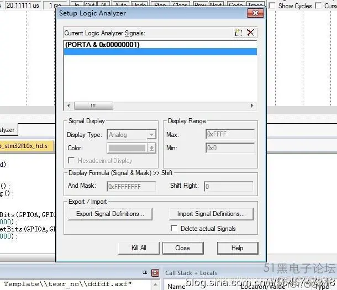Toggle the Cursor checkbox in analyzer toolbar
337x290 pixels.
click(x=318, y=6)
